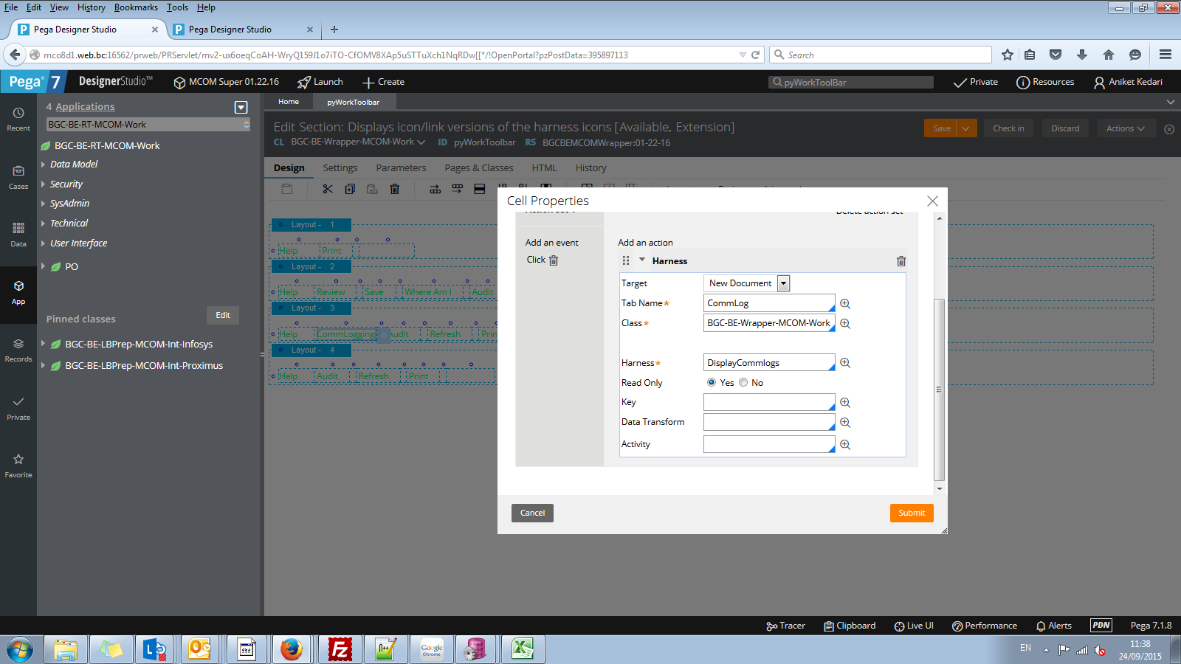Open the Target dropdown (New Document)
The height and width of the screenshot is (664, 1181).
pos(746,283)
